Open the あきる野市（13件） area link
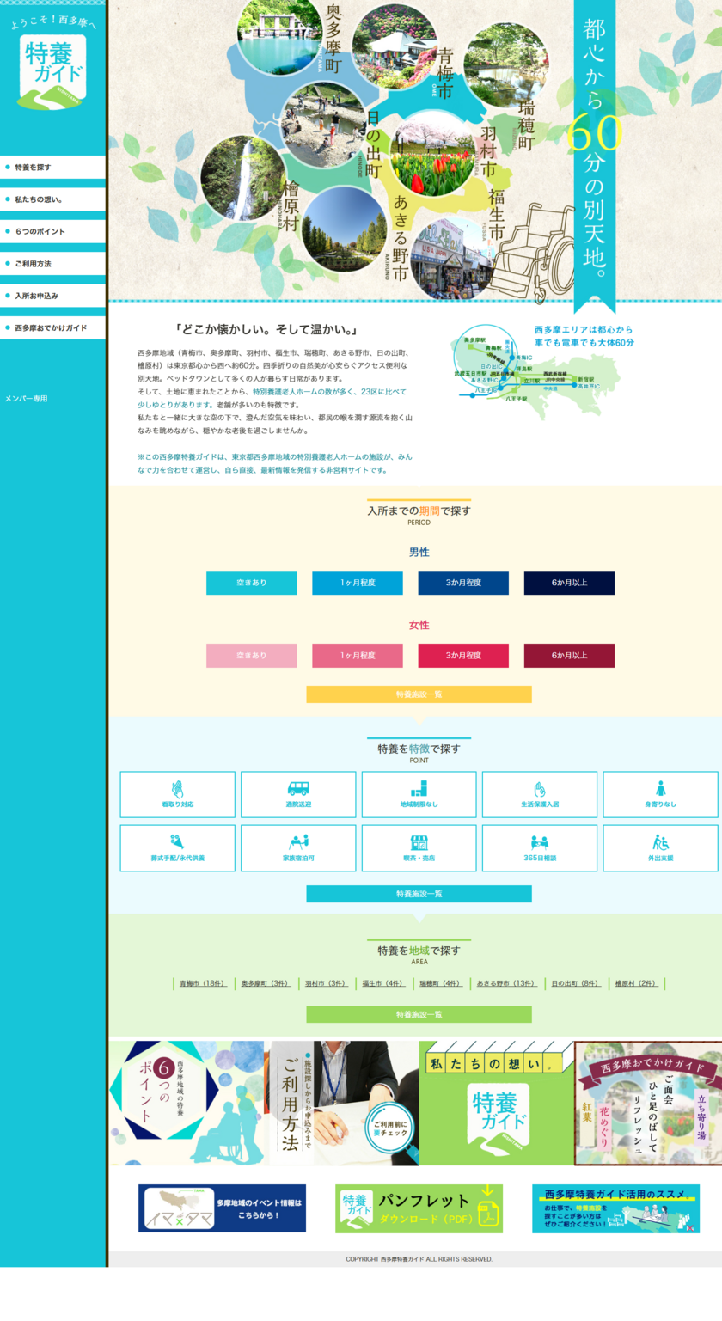The image size is (722, 1321). tap(505, 983)
